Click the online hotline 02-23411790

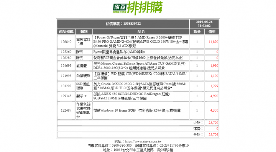click(169, 146)
